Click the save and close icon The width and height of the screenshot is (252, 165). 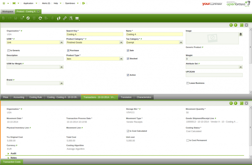(22, 18)
